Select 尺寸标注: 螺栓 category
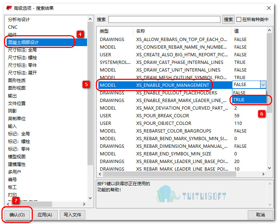This screenshot has width=278, height=224. pos(22,58)
